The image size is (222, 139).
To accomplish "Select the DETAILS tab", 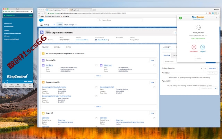I will pyautogui.click(x=57, y=47).
